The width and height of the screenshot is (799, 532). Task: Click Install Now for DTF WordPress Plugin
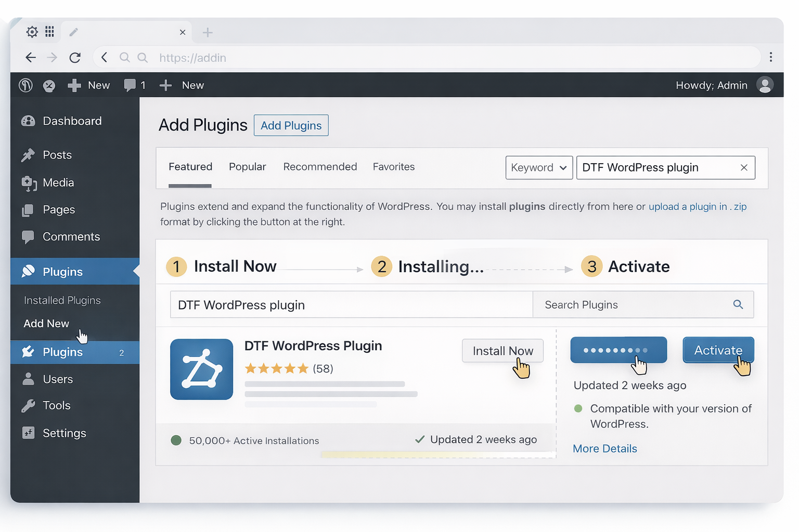tap(502, 351)
